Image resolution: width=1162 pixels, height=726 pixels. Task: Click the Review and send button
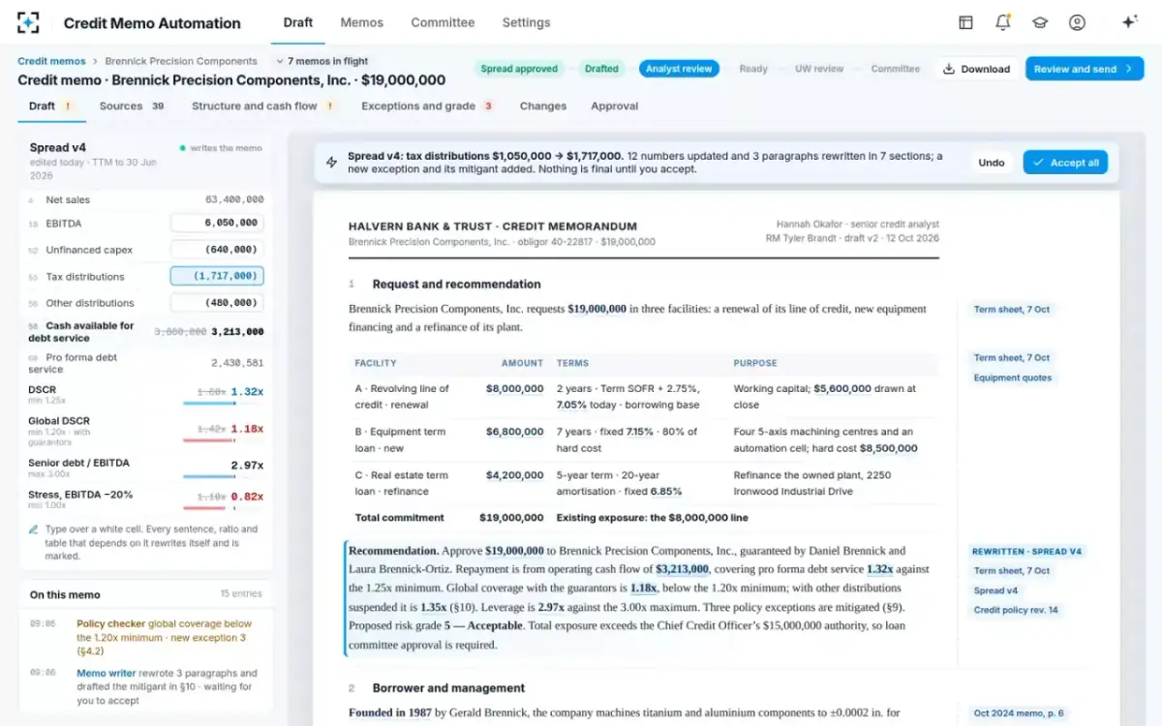coord(1085,69)
